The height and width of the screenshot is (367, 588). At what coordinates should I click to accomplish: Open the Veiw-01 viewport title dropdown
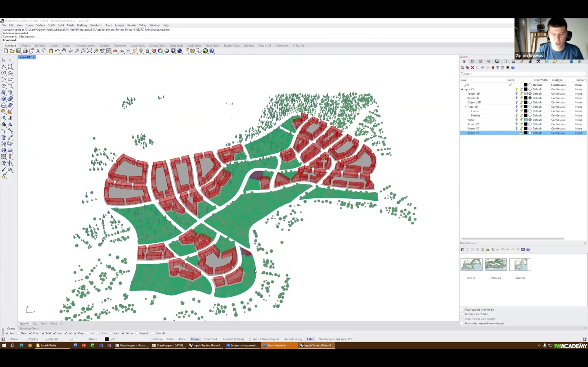click(x=35, y=57)
